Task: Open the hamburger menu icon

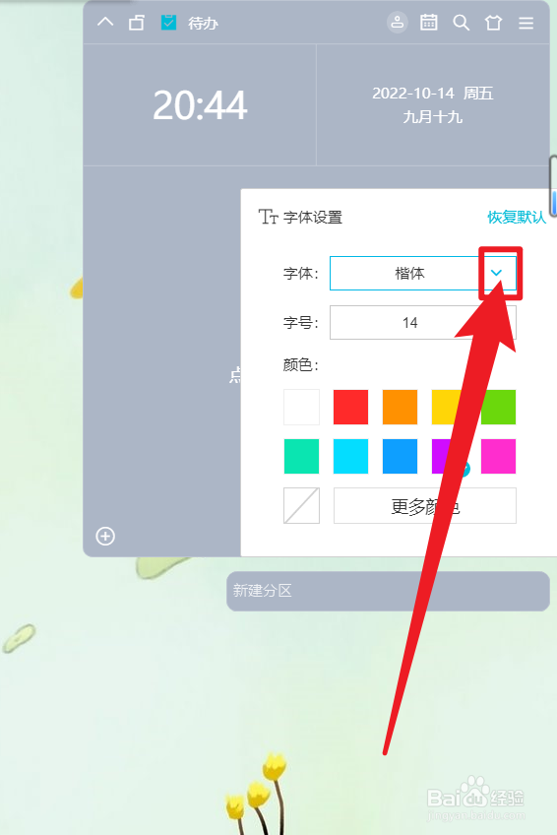Action: pyautogui.click(x=526, y=23)
